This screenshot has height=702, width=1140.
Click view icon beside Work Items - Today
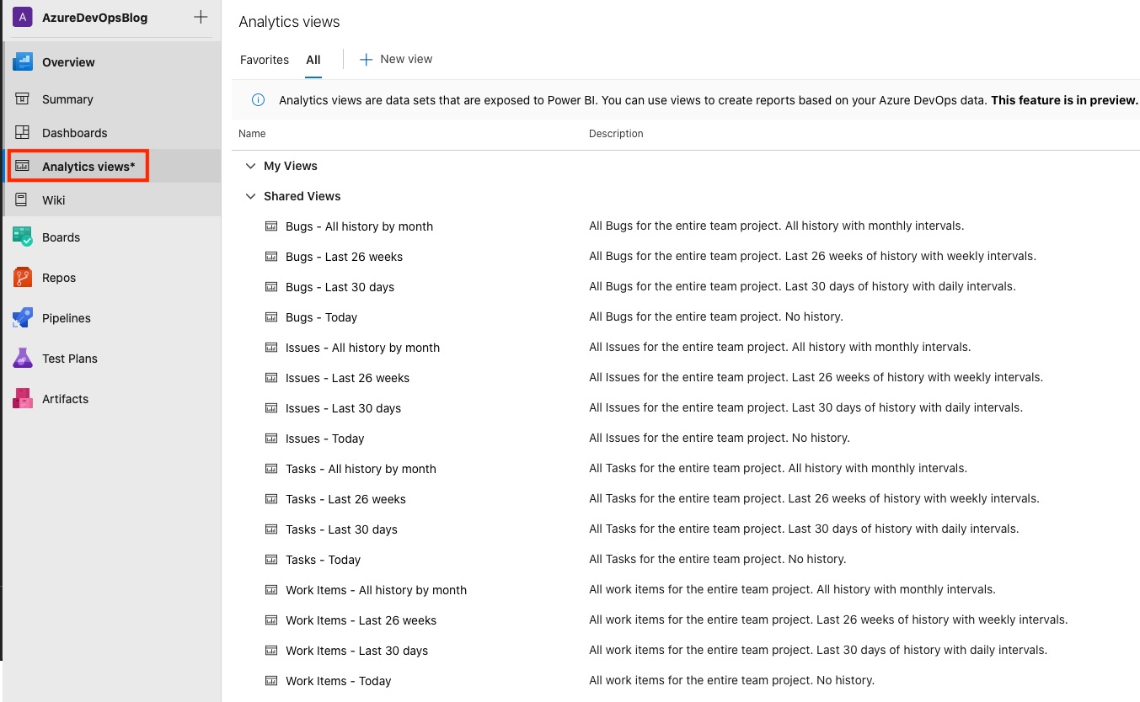[x=271, y=681]
